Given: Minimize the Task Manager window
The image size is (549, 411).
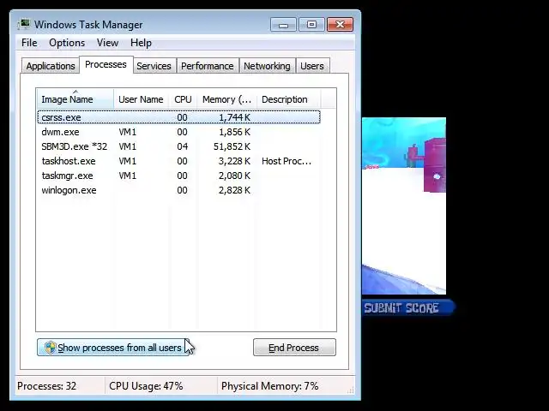Looking at the screenshot, I should [283, 25].
